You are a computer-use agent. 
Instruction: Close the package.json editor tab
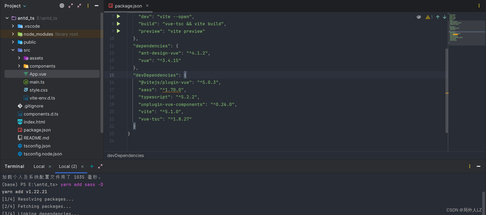[147, 6]
